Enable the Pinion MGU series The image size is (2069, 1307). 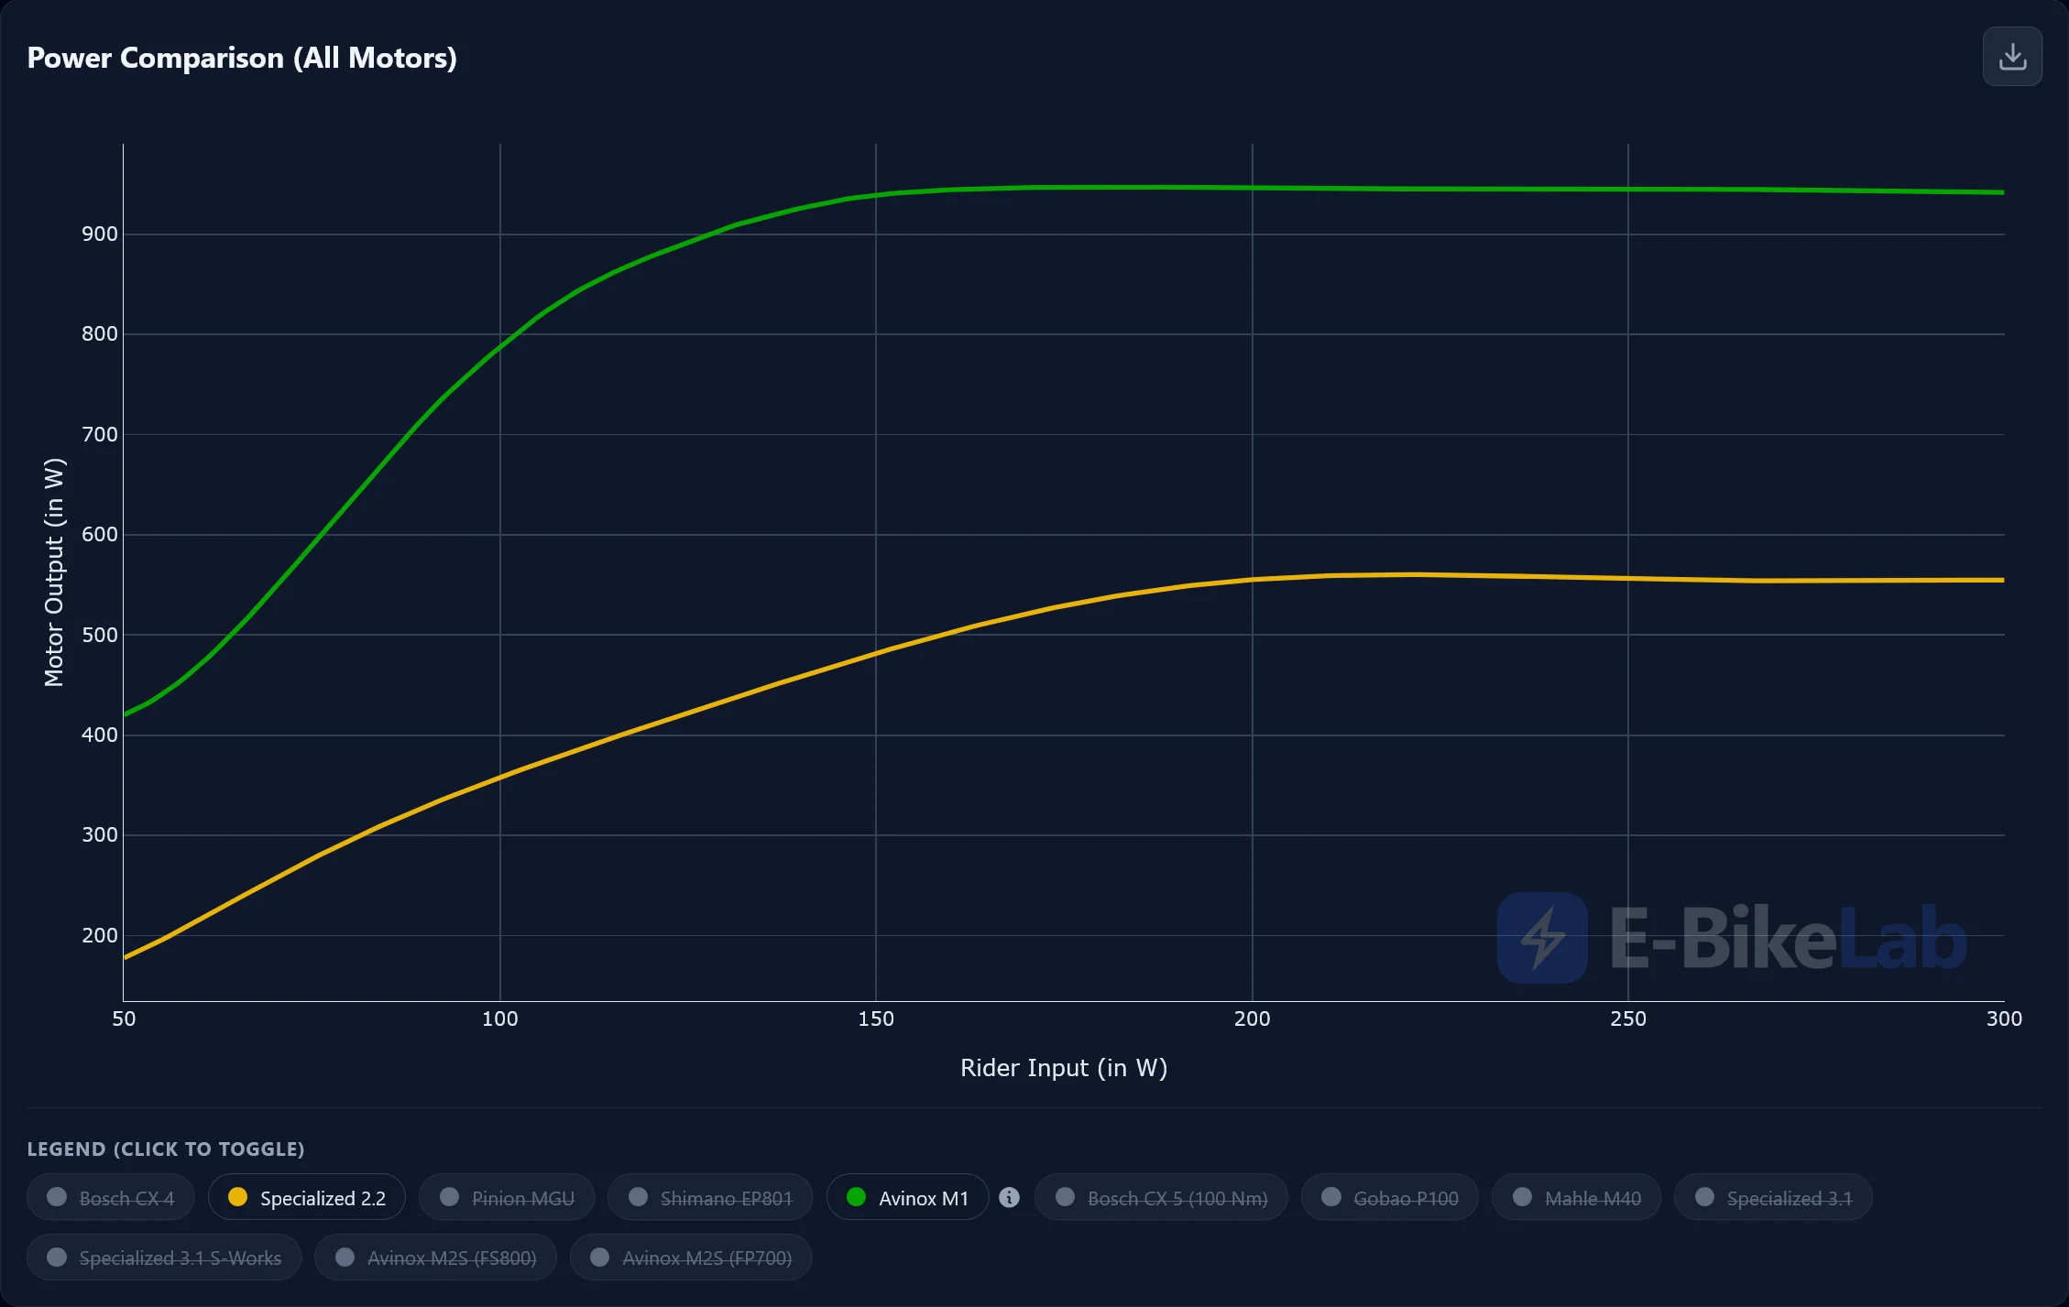(x=507, y=1197)
